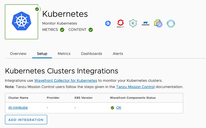Click the outlined hexagon K icon with green dots
206x128 pixels.
click(x=133, y=24)
